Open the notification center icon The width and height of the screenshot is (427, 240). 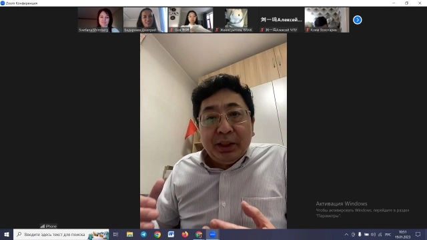pyautogui.click(x=418, y=234)
